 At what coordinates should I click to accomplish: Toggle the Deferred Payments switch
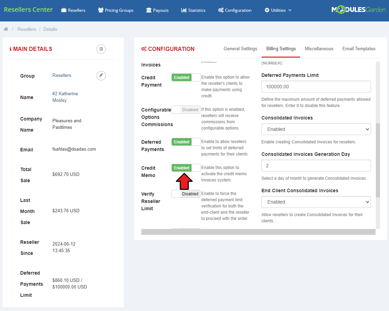pyautogui.click(x=186, y=142)
